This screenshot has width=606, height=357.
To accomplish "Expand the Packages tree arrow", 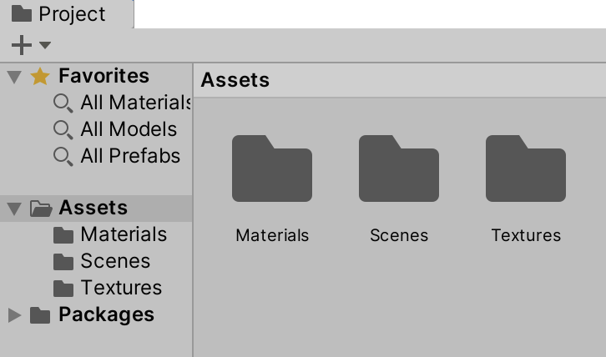I will [x=13, y=314].
